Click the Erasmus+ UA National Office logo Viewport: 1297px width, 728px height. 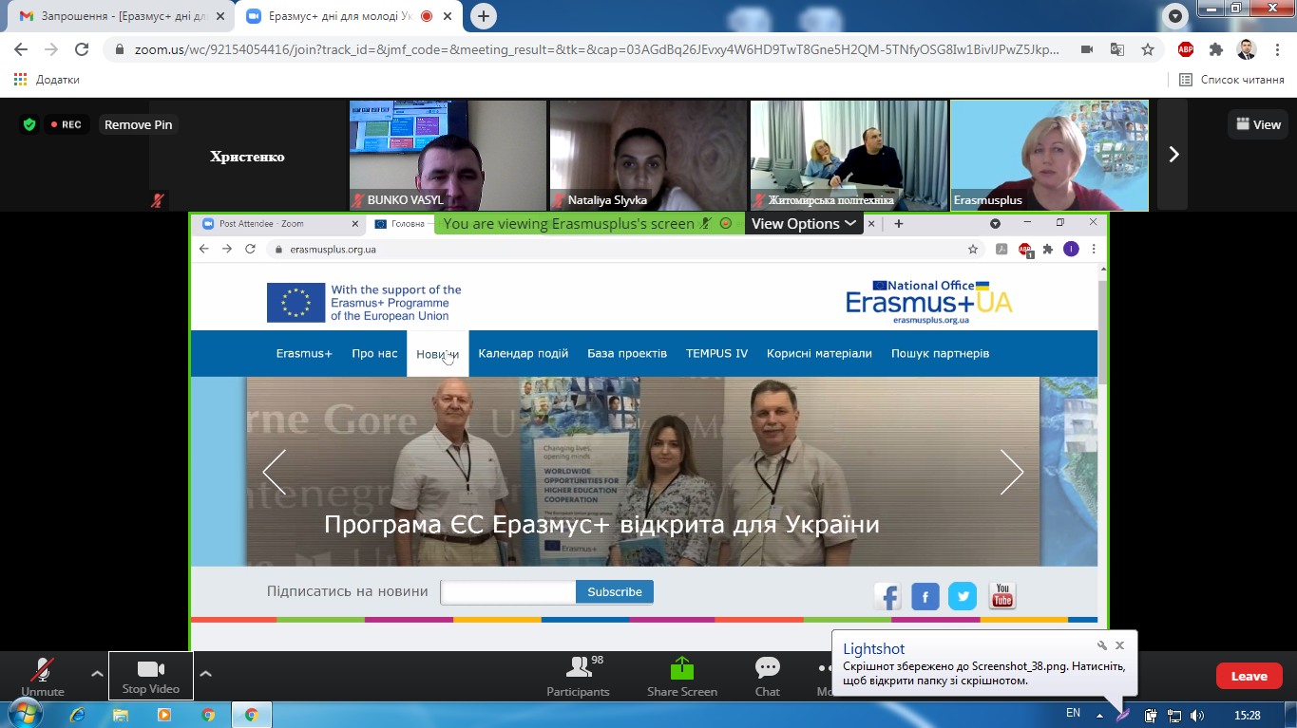[929, 302]
